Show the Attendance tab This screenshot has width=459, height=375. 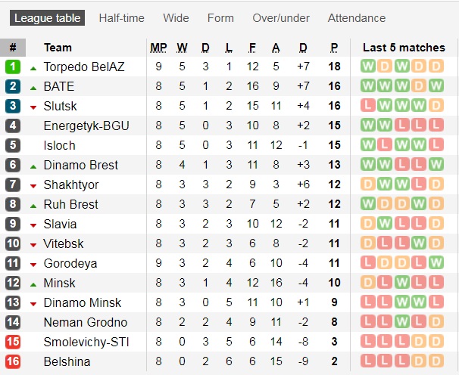[x=357, y=18]
